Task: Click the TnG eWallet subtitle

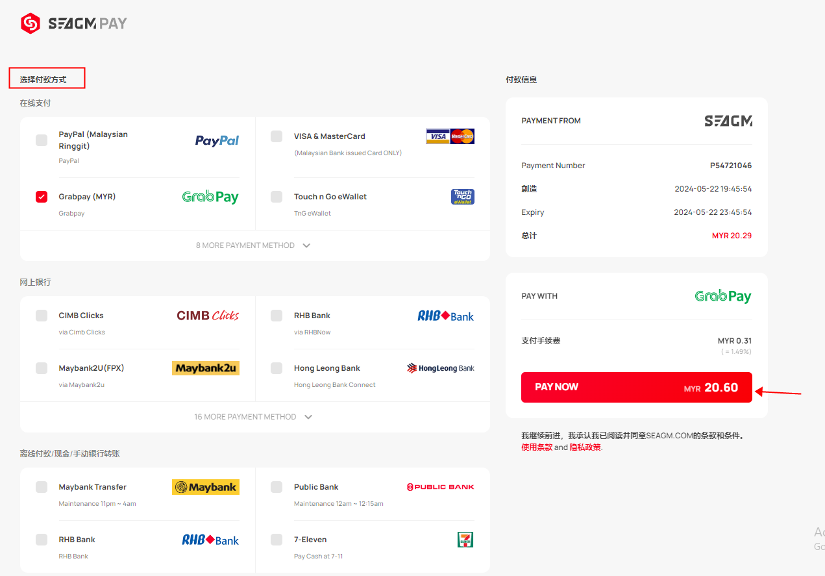Action: (312, 214)
